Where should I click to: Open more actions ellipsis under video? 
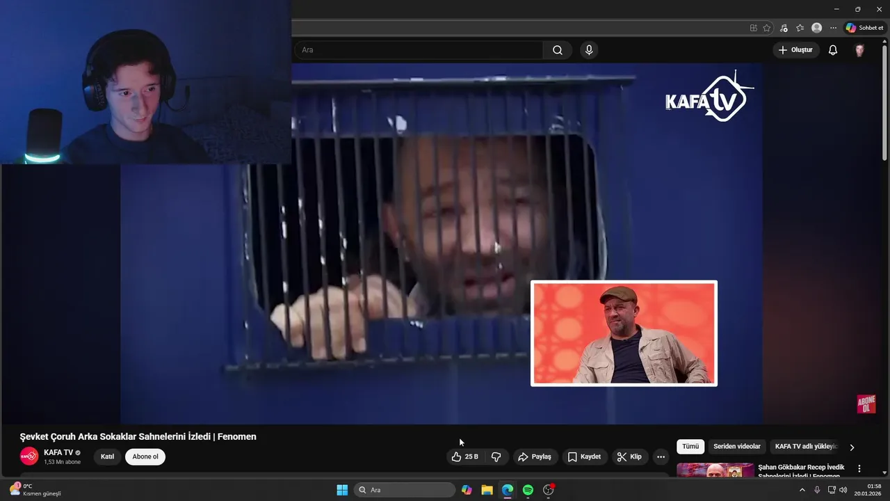[x=661, y=456]
